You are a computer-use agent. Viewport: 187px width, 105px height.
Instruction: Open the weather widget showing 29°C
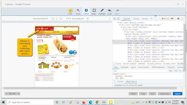136,102
